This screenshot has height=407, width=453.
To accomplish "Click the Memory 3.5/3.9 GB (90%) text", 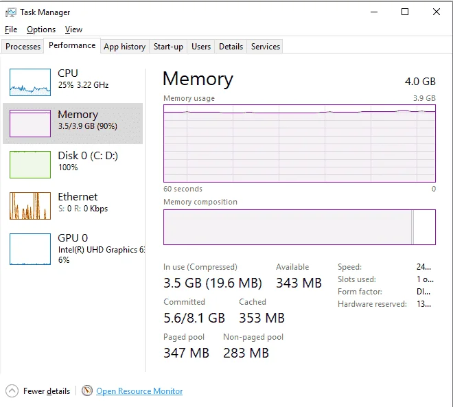I will [88, 126].
